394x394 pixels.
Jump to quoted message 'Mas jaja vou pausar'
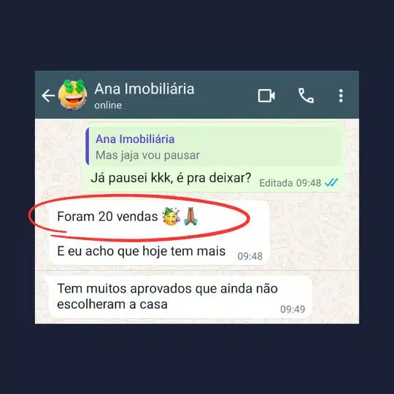click(x=215, y=146)
